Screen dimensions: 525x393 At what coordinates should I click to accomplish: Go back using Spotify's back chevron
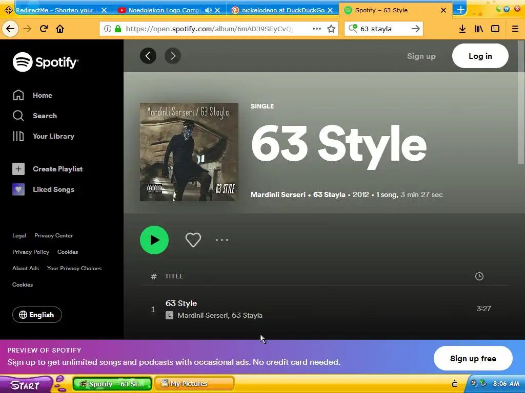tap(148, 56)
